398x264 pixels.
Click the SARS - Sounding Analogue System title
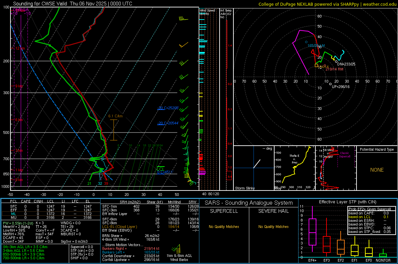tap(249, 203)
